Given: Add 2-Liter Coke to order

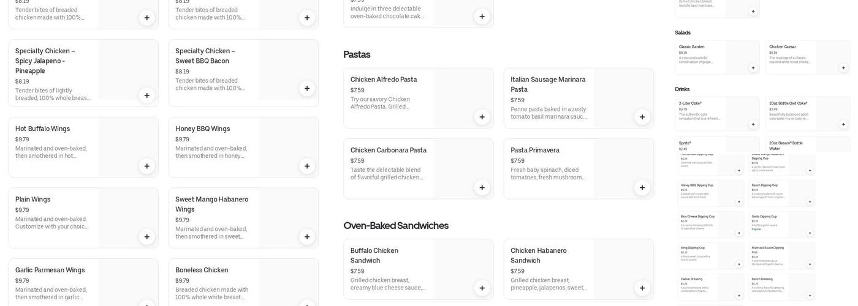Looking at the screenshot, I should click(x=753, y=124).
